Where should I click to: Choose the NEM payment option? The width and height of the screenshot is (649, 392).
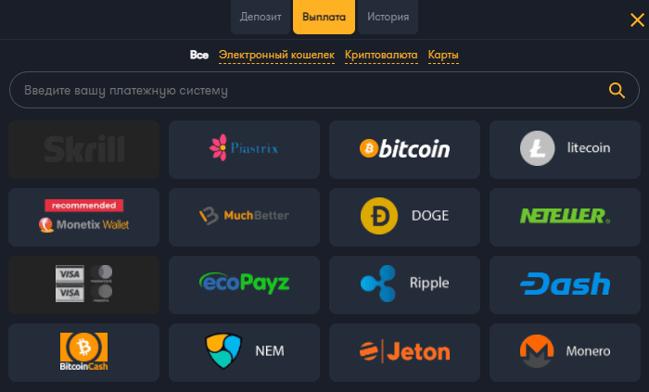pos(244,351)
